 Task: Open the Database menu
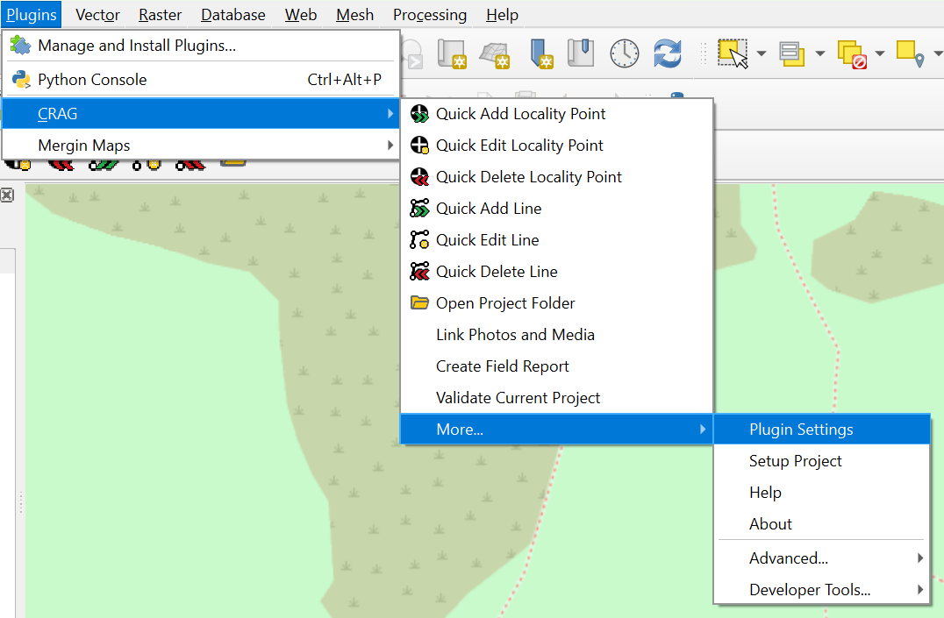point(233,14)
